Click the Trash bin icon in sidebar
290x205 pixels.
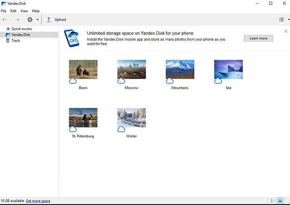coord(7,41)
